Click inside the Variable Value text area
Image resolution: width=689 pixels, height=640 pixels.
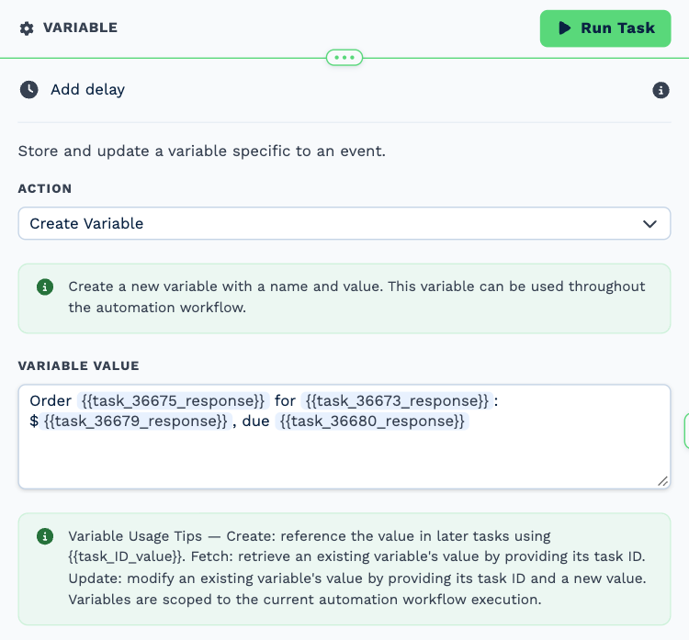344,437
